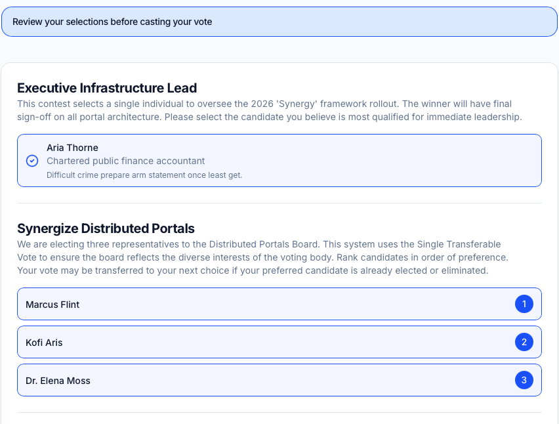
Task: Click the Marcus Flint name in the ranked list
Action: [52, 305]
